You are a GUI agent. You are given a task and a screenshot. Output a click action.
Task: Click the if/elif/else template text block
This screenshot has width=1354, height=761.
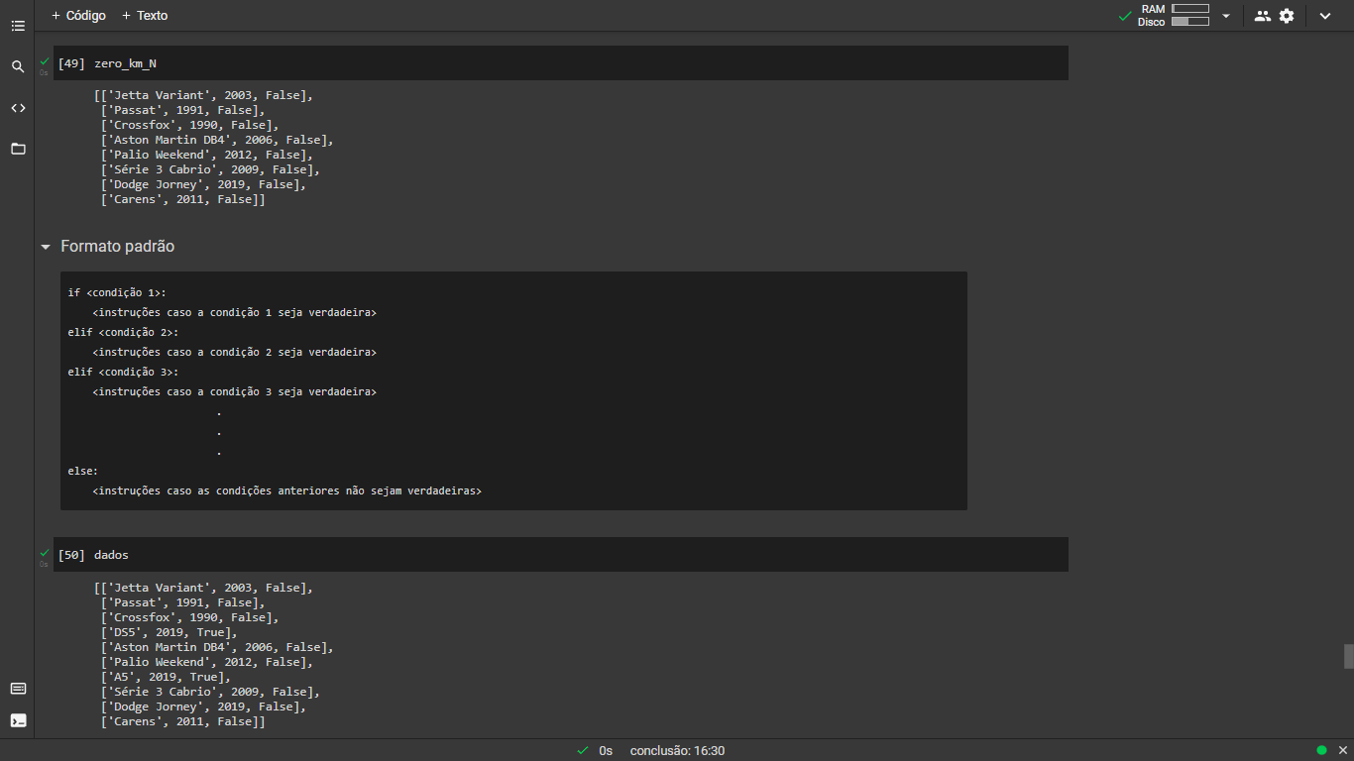coord(513,391)
